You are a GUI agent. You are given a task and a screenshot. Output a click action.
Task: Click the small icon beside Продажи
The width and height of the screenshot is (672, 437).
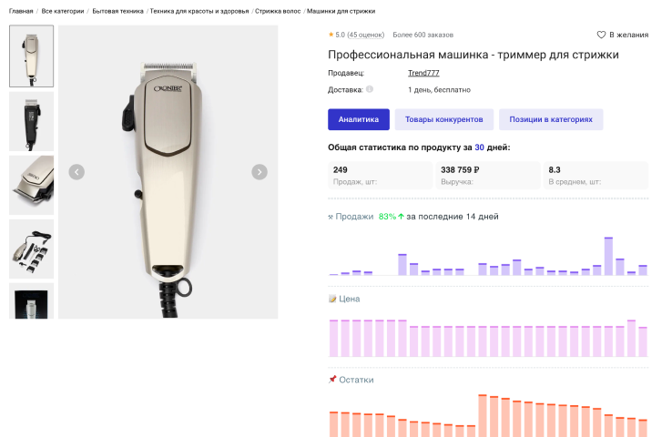[x=331, y=217]
